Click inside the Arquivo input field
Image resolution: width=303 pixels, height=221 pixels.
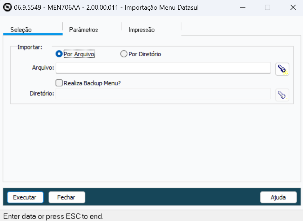point(162,68)
